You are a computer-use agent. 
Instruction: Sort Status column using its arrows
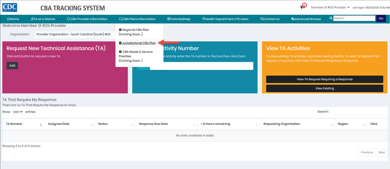point(132,125)
